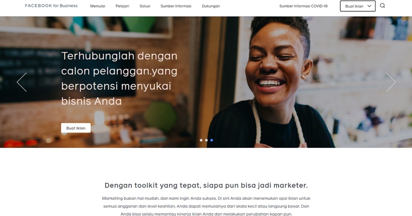Click the heading Dengan toolkit yang tepat
Image resolution: width=412 pixels, height=216 pixels.
206,185
